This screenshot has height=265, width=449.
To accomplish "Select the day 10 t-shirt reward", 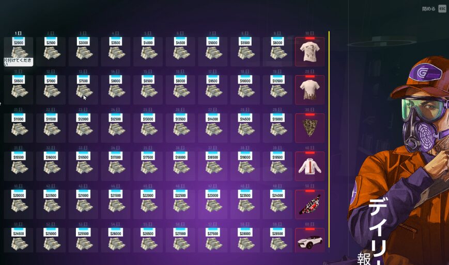I will click(309, 51).
